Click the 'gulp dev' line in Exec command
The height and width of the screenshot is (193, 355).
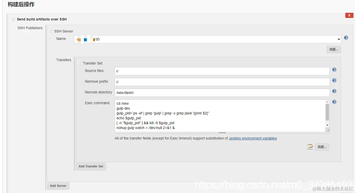tap(123, 108)
